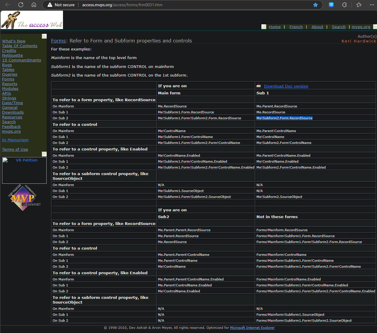377x333 pixels.
Task: Open Forms in sidebar
Action: (x=8, y=79)
